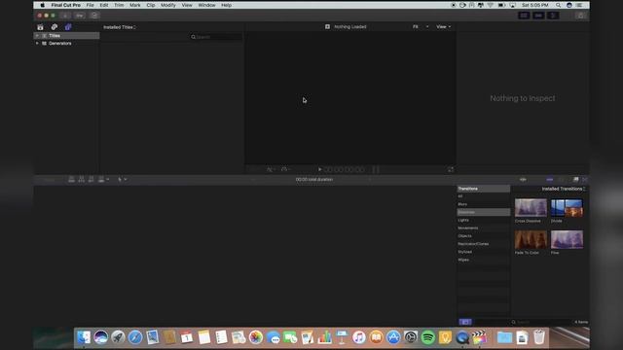Toggle the transitions browser button
623x350 pixels.
coord(585,180)
